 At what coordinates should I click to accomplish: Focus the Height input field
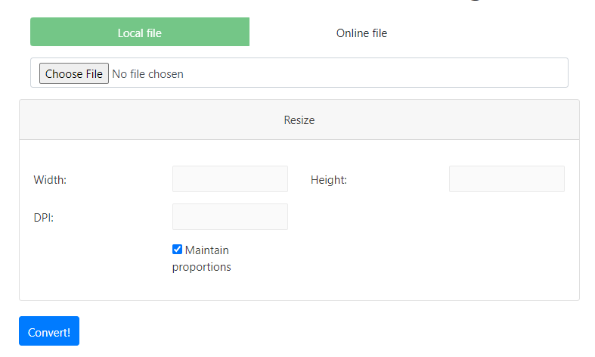tap(507, 179)
